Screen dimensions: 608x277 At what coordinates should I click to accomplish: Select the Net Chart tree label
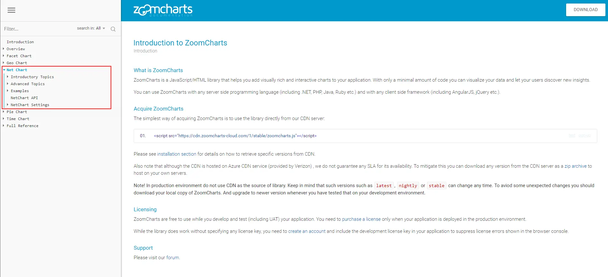tap(17, 70)
